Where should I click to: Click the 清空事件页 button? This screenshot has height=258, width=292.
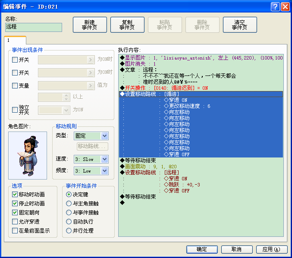coord(240,25)
